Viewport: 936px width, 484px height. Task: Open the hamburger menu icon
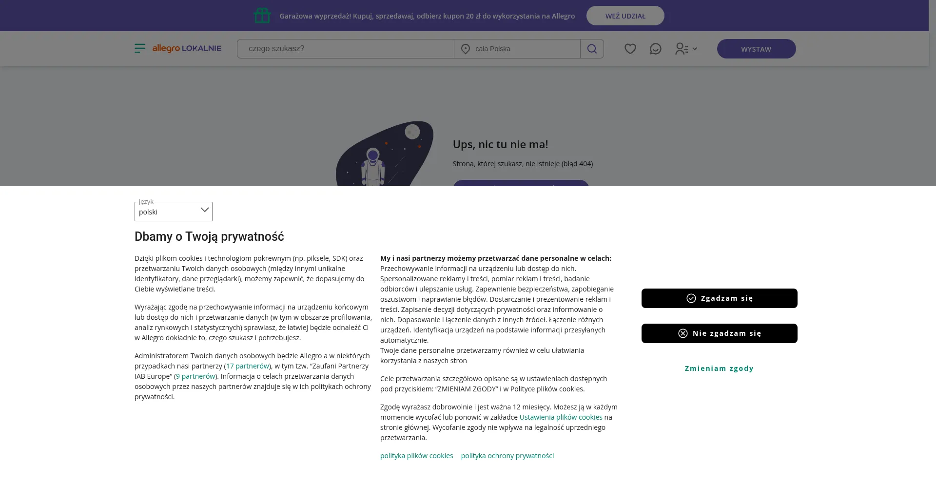140,48
